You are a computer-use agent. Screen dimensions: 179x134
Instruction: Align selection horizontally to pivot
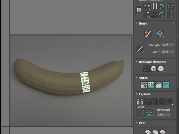[147, 6]
